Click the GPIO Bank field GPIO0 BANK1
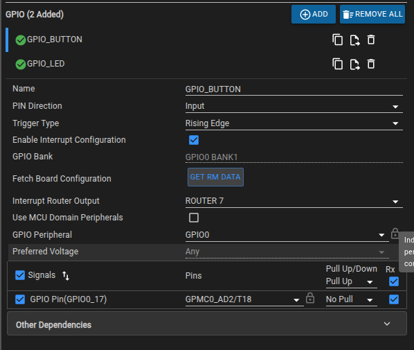 [294, 157]
